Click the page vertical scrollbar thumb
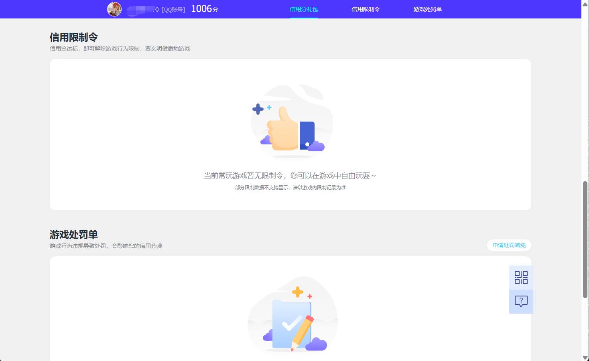Screen dimensions: 589x361 pyautogui.click(x=585, y=239)
